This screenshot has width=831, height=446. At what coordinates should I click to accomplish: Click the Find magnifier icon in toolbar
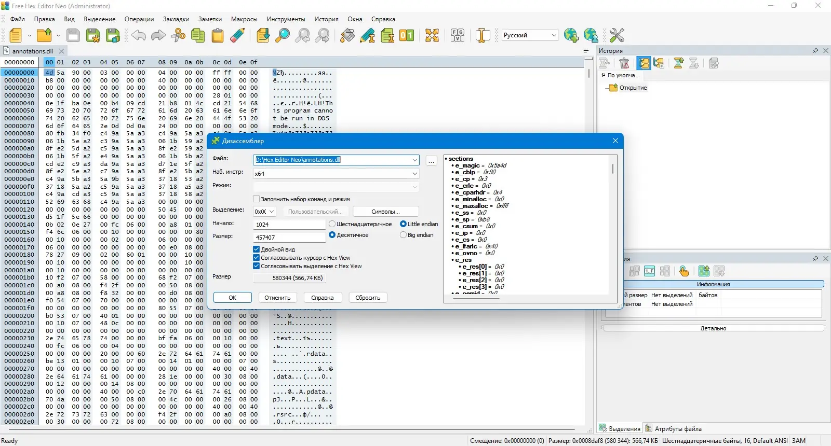tap(283, 35)
